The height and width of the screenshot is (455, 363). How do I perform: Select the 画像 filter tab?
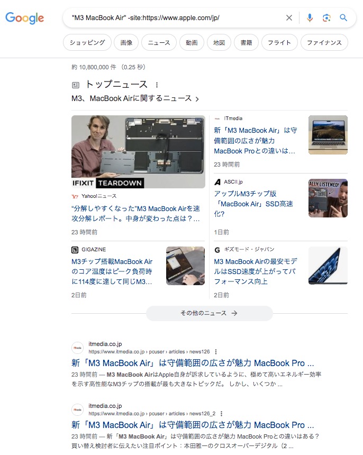pyautogui.click(x=126, y=42)
